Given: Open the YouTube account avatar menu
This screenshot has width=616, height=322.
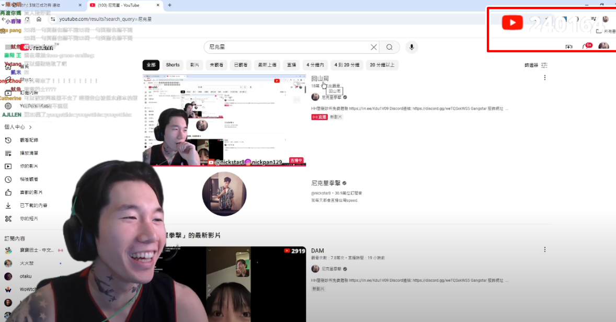Looking at the screenshot, I should tap(603, 46).
